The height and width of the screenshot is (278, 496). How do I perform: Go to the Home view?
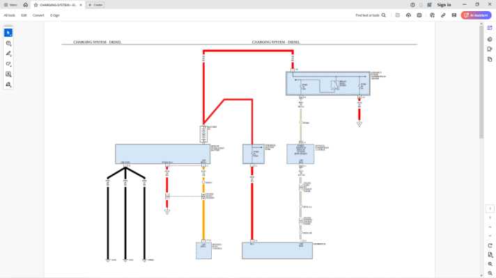coord(25,5)
